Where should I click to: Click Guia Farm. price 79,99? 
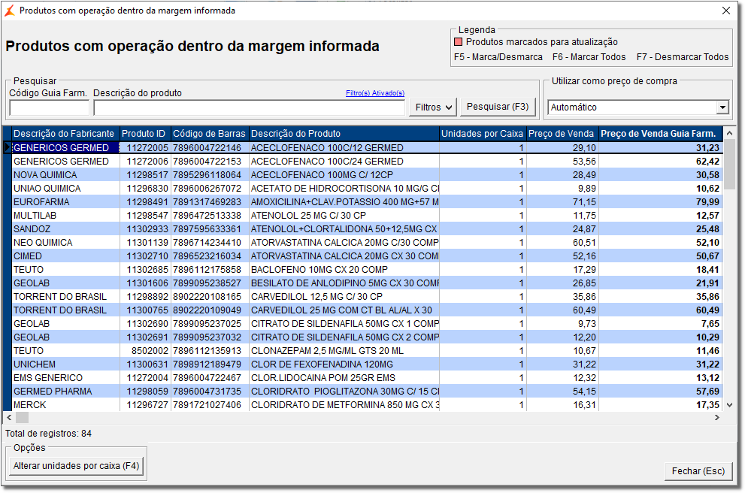point(708,202)
